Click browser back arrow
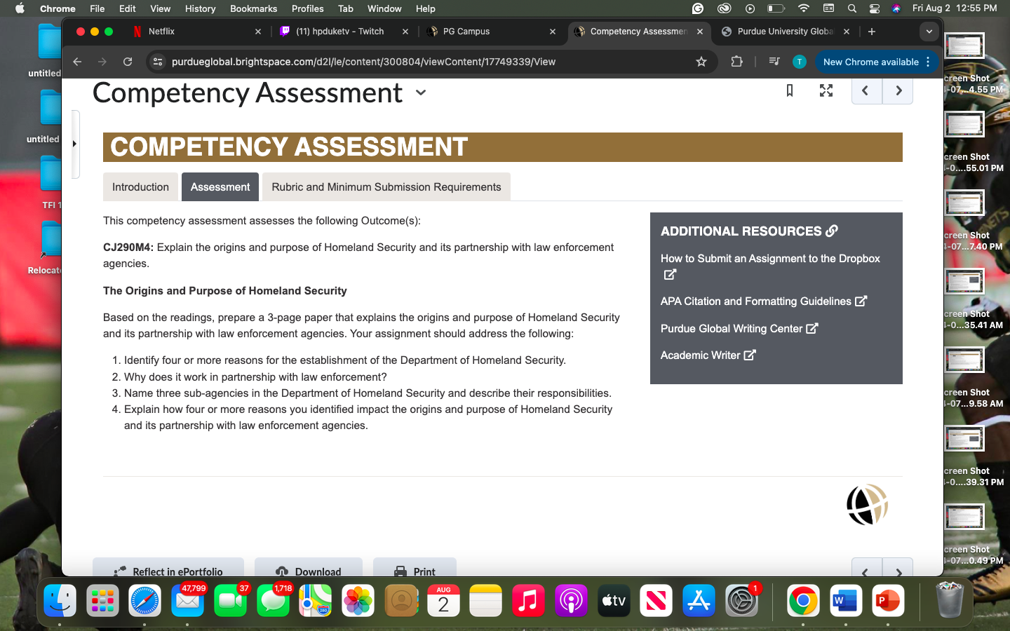The height and width of the screenshot is (631, 1010). click(x=77, y=62)
